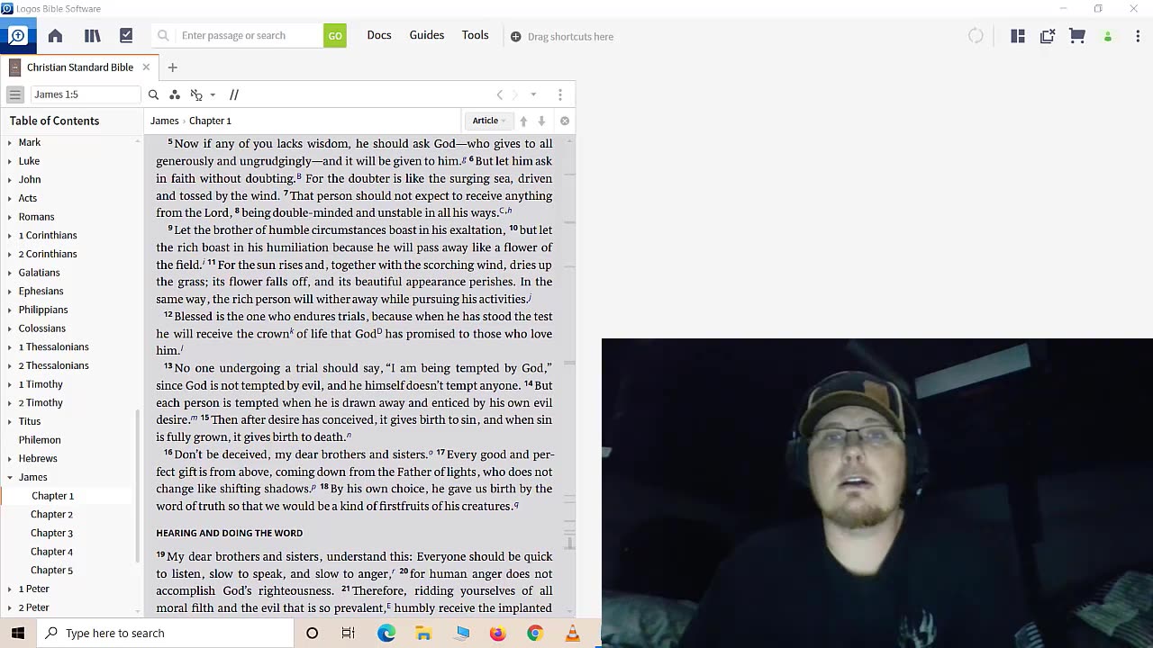Open File Explorer from taskbar

pyautogui.click(x=423, y=634)
